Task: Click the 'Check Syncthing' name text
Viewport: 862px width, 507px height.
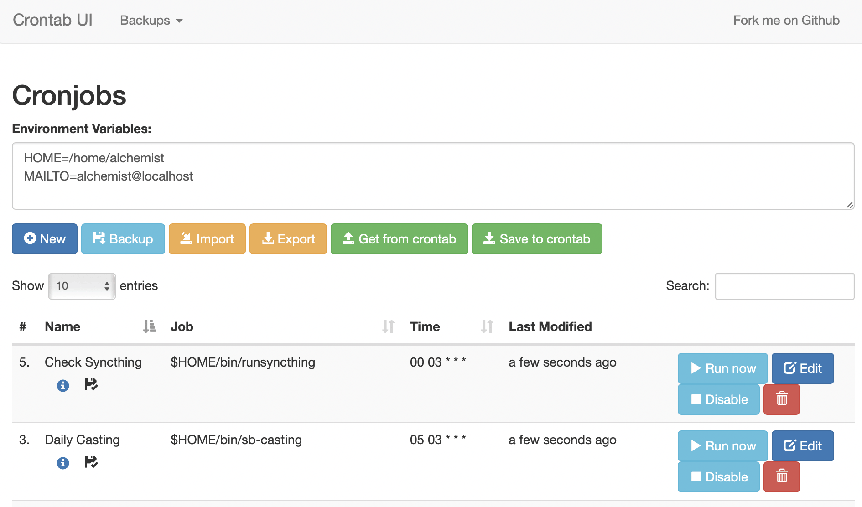Action: [x=93, y=362]
